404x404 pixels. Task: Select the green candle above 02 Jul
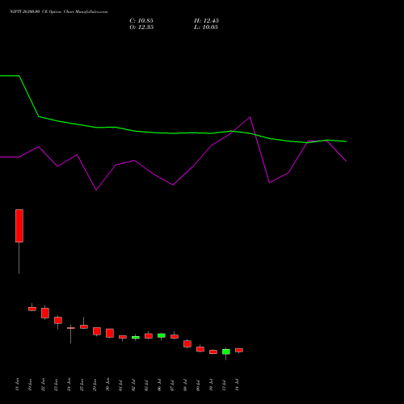point(136,337)
